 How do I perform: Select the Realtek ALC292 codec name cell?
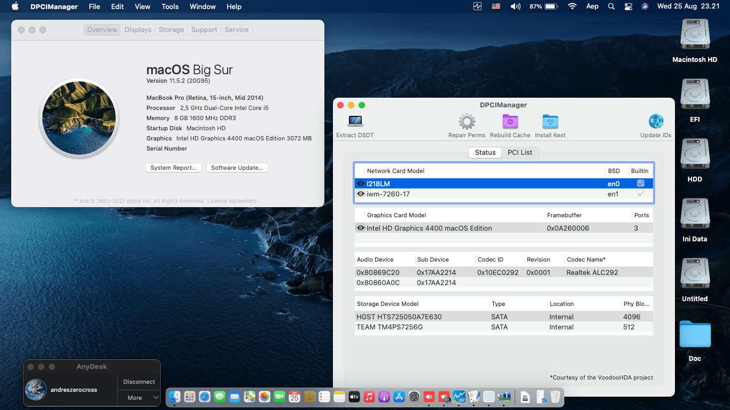(592, 272)
